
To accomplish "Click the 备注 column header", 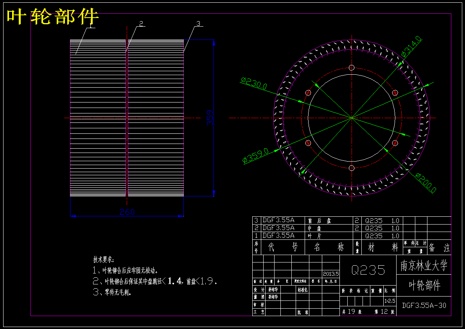I will tap(440, 247).
